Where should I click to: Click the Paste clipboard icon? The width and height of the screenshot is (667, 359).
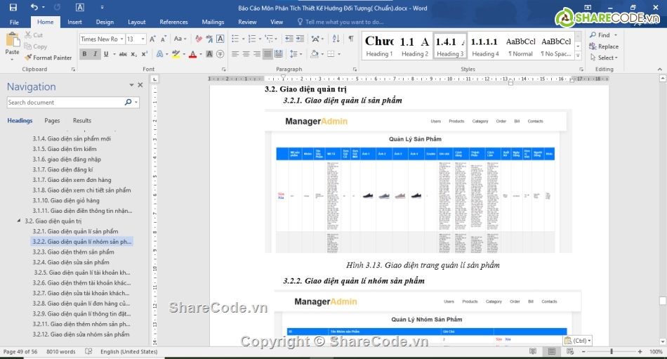coord(13,39)
